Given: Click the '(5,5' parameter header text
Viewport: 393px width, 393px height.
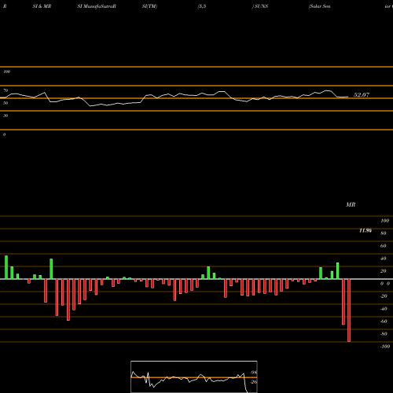Looking at the screenshot, I should coord(202,6).
